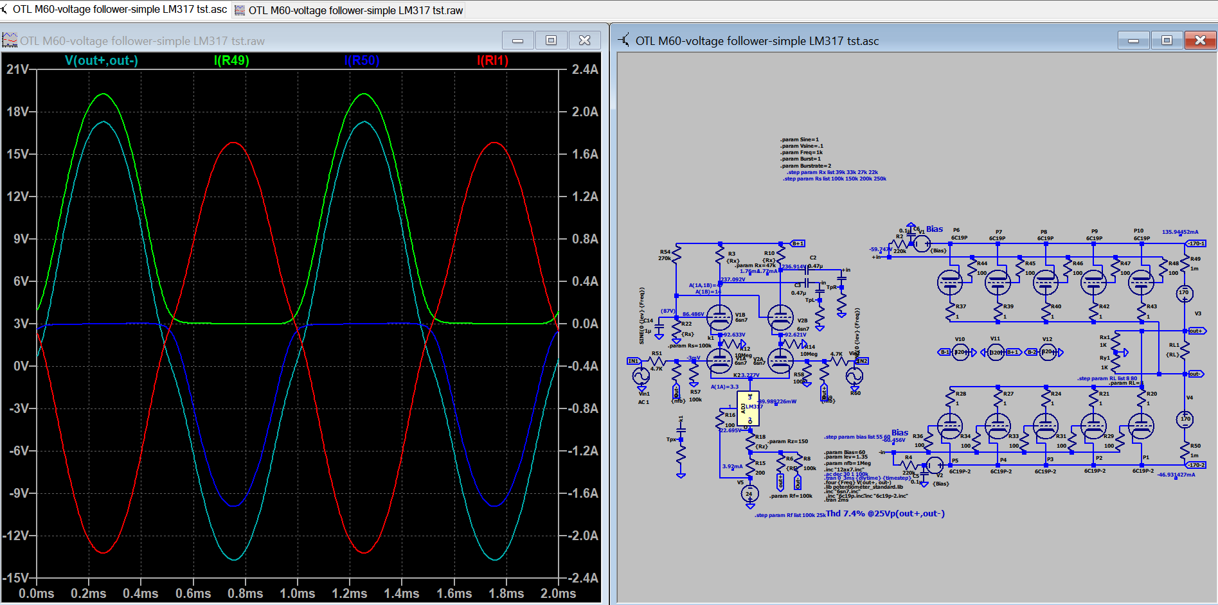
Task: Select resistor R54 270k
Action: tap(676, 255)
